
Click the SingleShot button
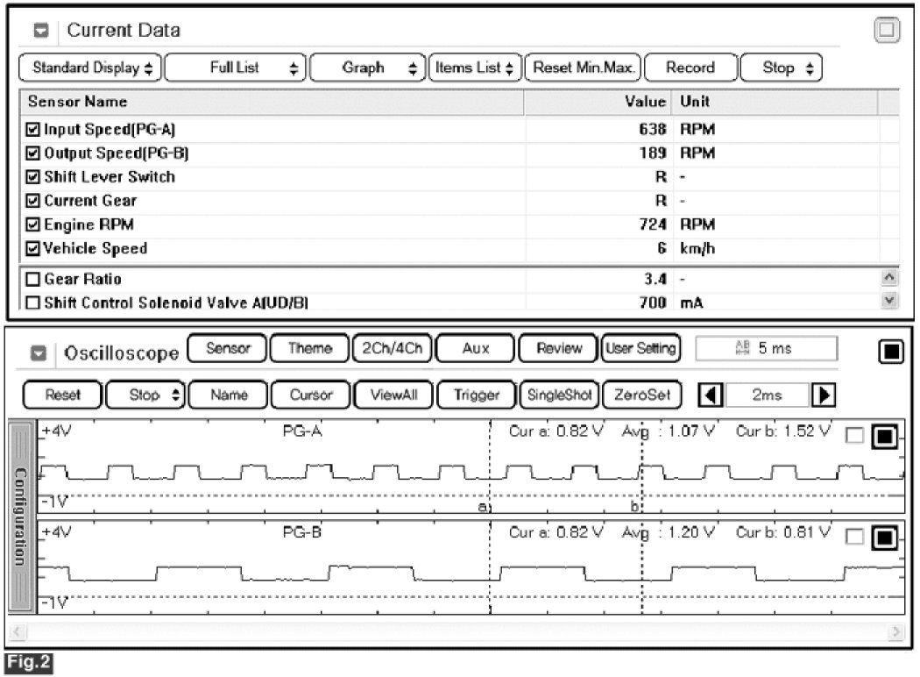[x=558, y=396]
